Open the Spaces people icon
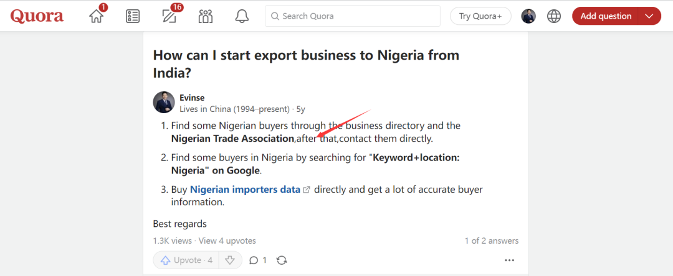Image resolution: width=673 pixels, height=276 pixels. click(206, 16)
